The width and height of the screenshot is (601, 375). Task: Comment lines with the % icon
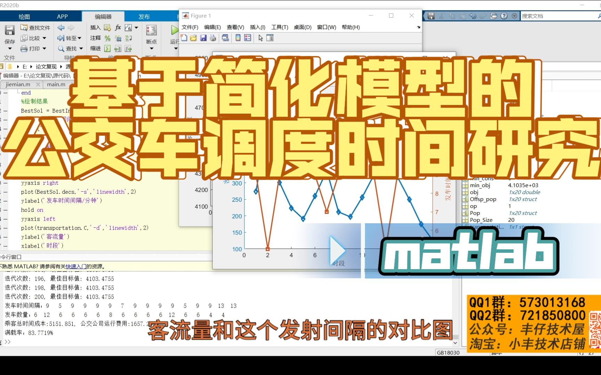coord(107,38)
